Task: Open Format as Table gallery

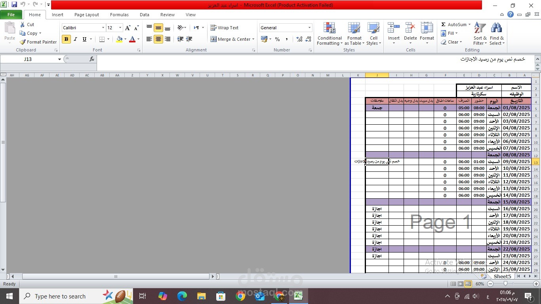Action: tap(354, 34)
